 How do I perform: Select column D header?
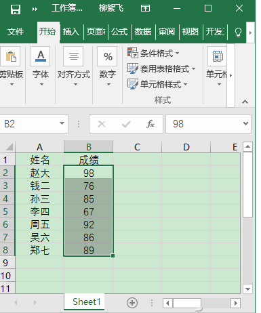[x=186, y=147]
